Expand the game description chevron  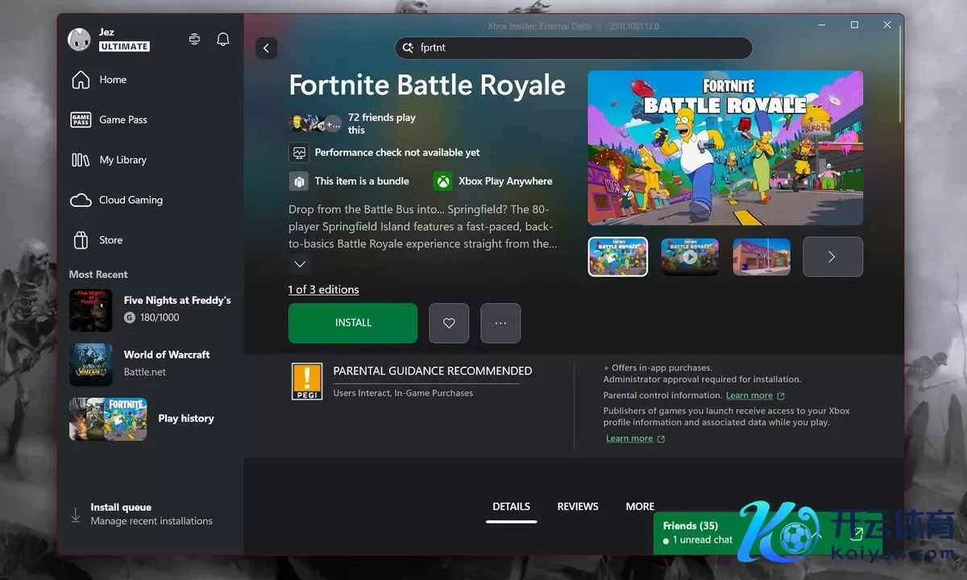(x=300, y=264)
